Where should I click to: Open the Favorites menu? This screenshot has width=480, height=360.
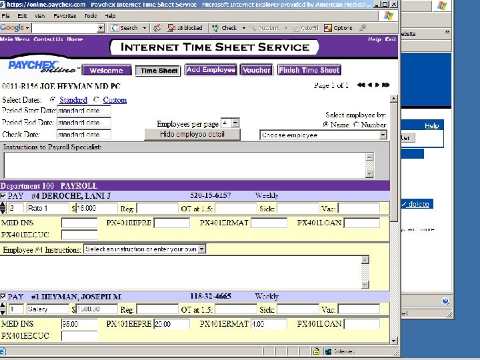tap(65, 16)
